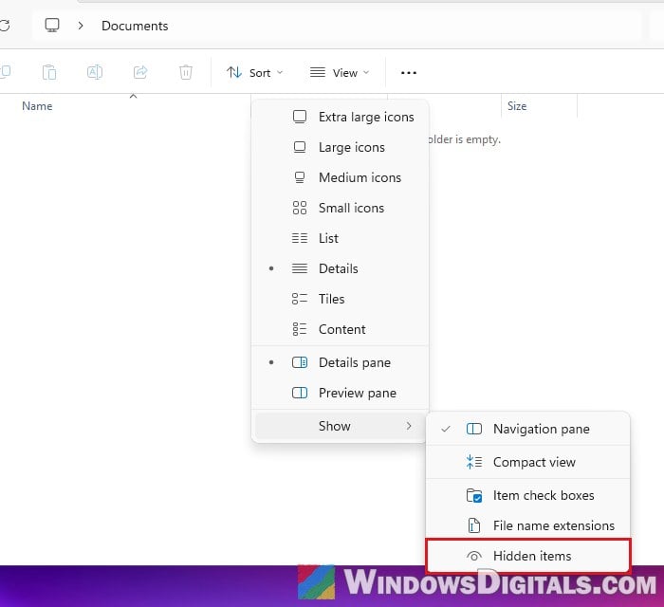Sort by the Name column header
This screenshot has width=664, height=607.
tap(37, 106)
